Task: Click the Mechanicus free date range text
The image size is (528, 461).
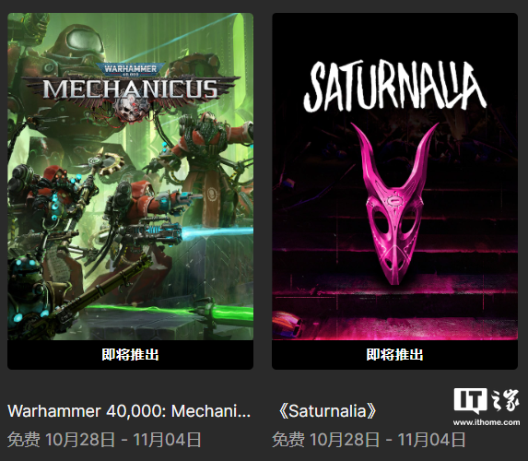Action: tap(104, 440)
